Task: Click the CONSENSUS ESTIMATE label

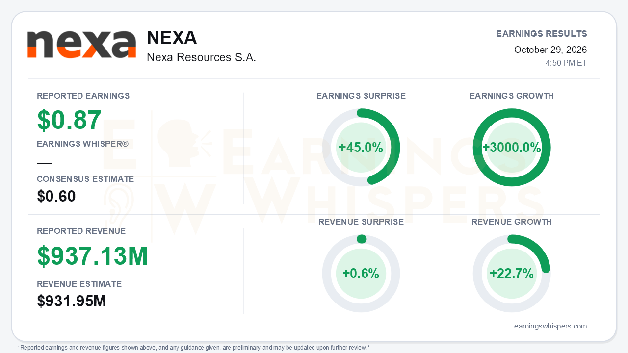Action: coord(85,179)
